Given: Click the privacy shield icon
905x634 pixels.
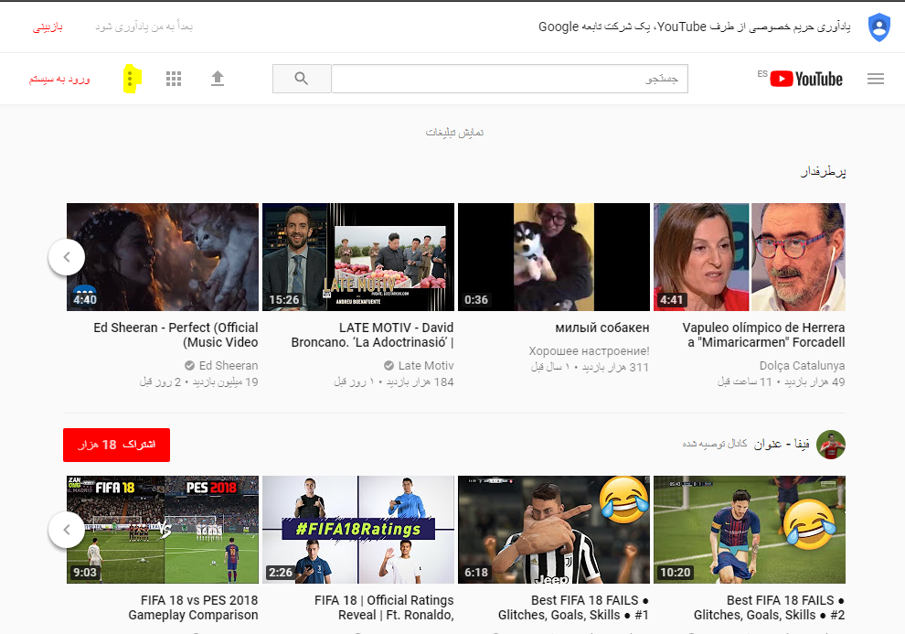Looking at the screenshot, I should click(879, 27).
